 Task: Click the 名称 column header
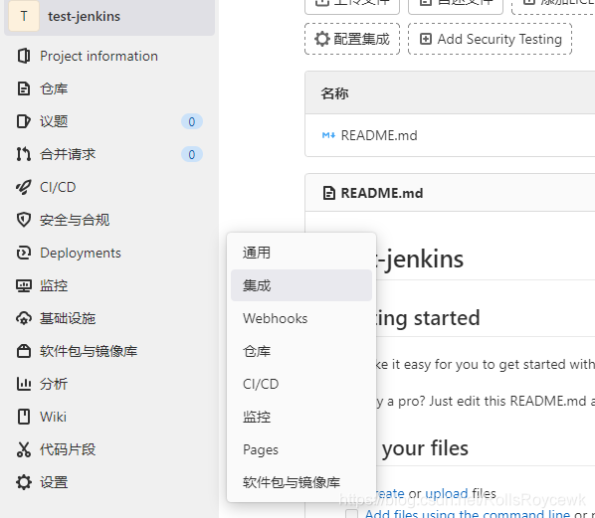(x=334, y=93)
